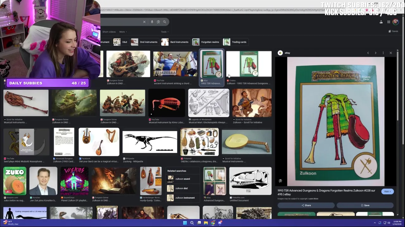Select the D&d filter chip

pos(120,42)
